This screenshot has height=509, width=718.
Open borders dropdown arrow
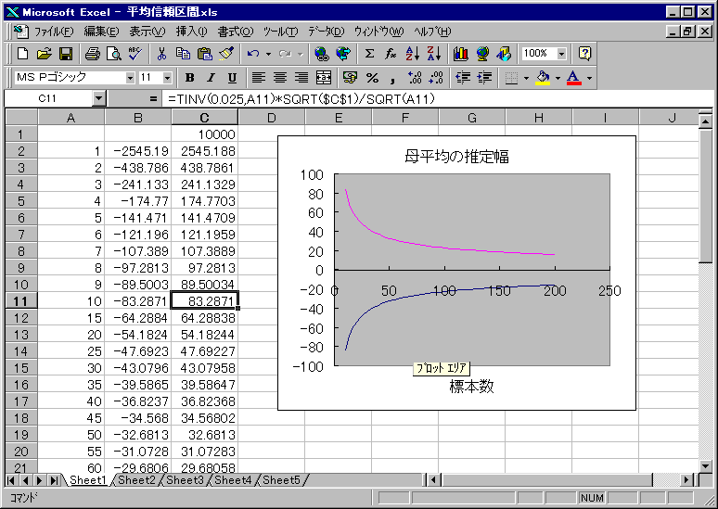click(x=526, y=78)
